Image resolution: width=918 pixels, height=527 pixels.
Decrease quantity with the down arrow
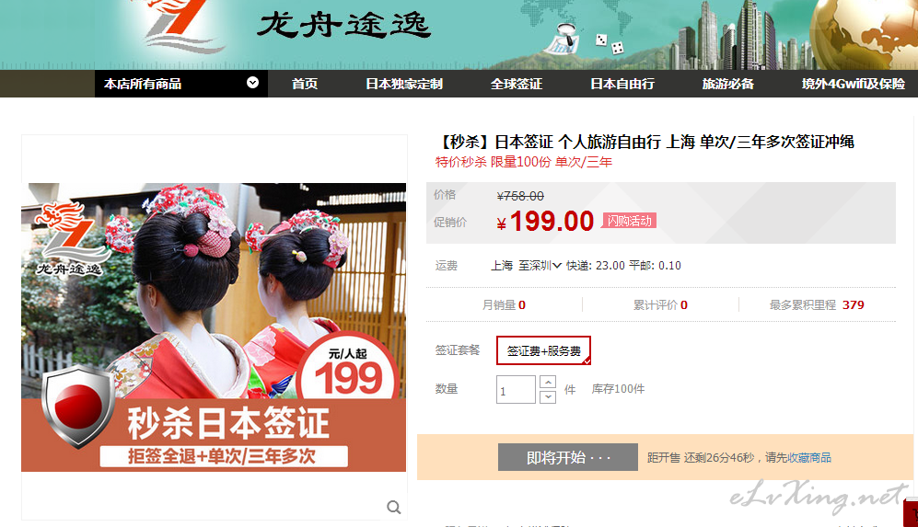point(548,397)
